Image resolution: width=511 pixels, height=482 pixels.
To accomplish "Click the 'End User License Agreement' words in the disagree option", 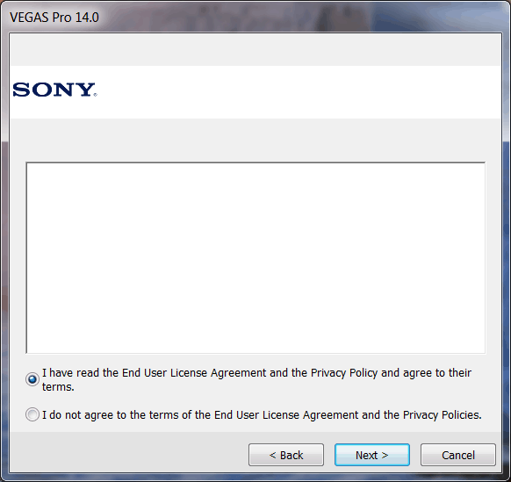I will click(286, 415).
